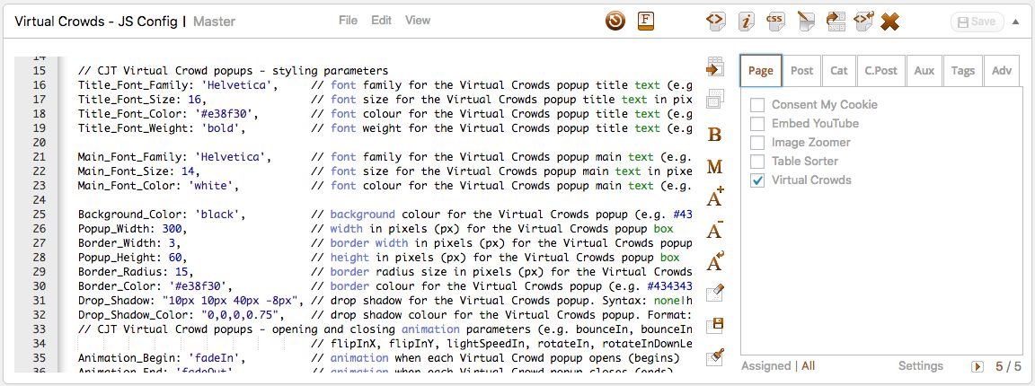This screenshot has width=1035, height=386.
Task: Click the Save button
Action: 977,22
